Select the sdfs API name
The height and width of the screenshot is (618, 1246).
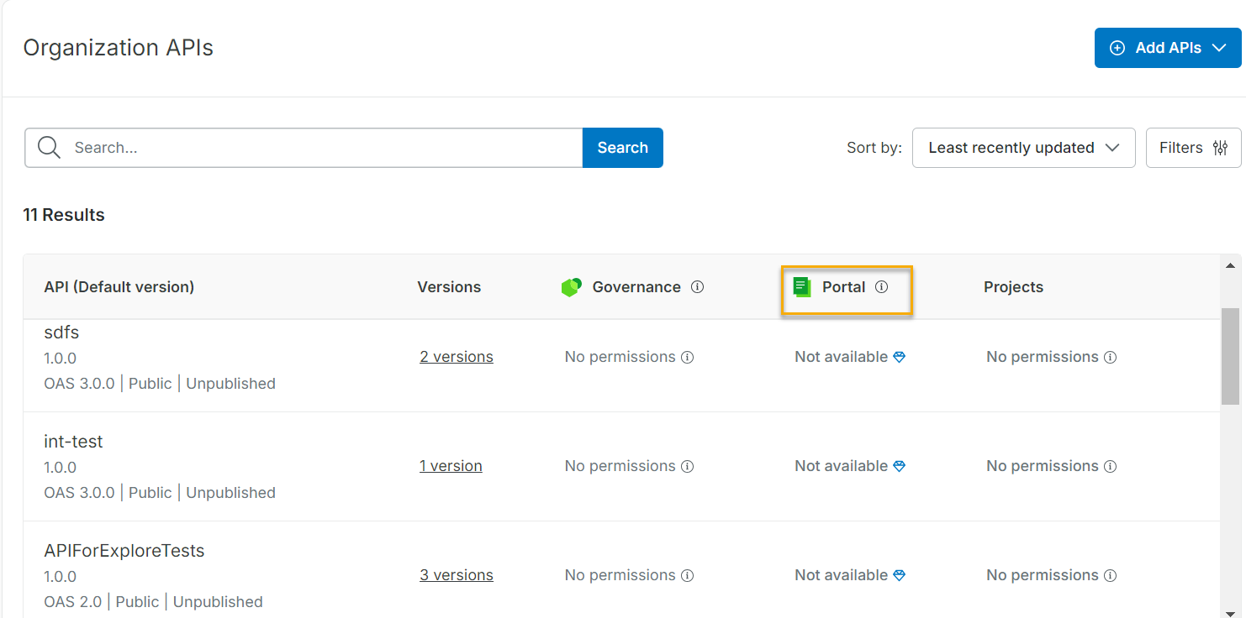pyautogui.click(x=61, y=333)
